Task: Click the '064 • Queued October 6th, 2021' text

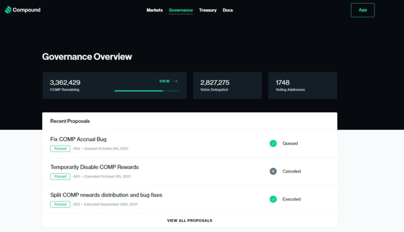Action: pyautogui.click(x=101, y=149)
